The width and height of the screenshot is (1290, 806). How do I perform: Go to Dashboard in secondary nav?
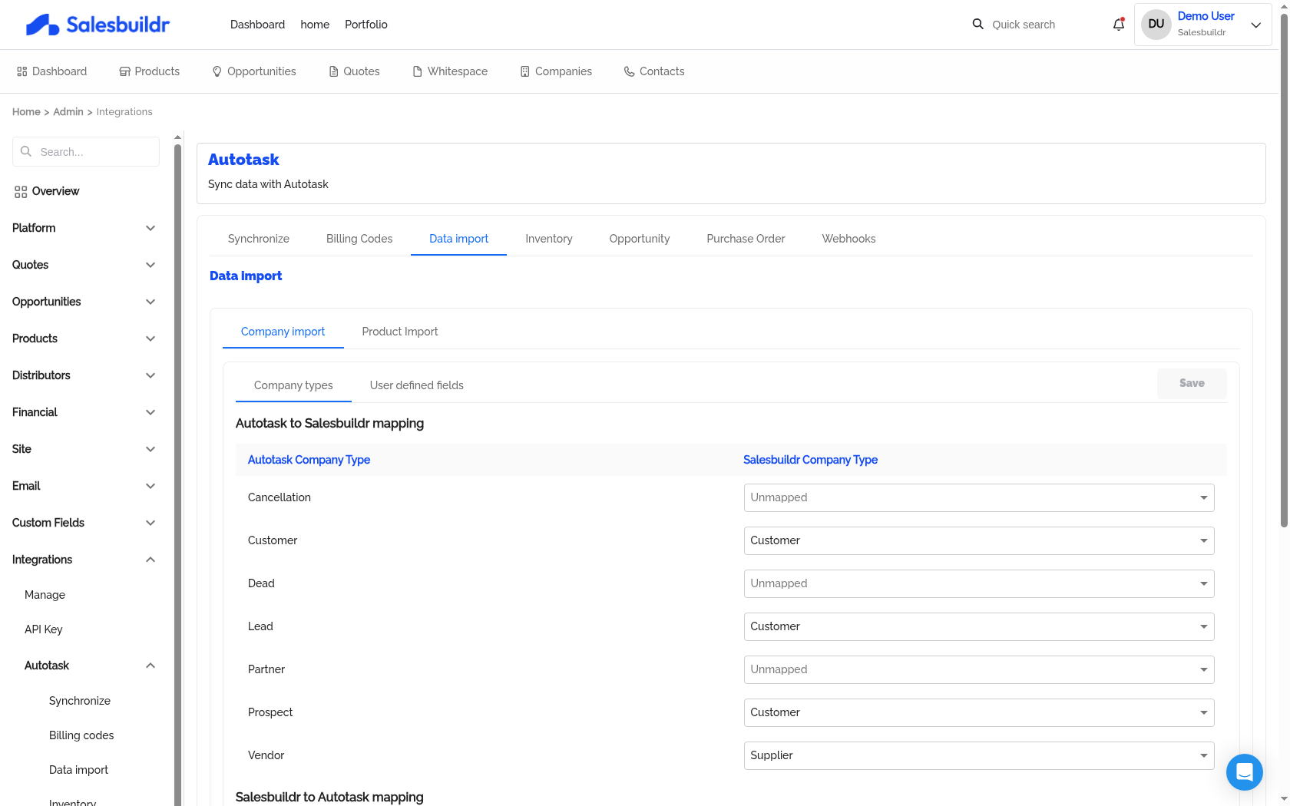[51, 71]
